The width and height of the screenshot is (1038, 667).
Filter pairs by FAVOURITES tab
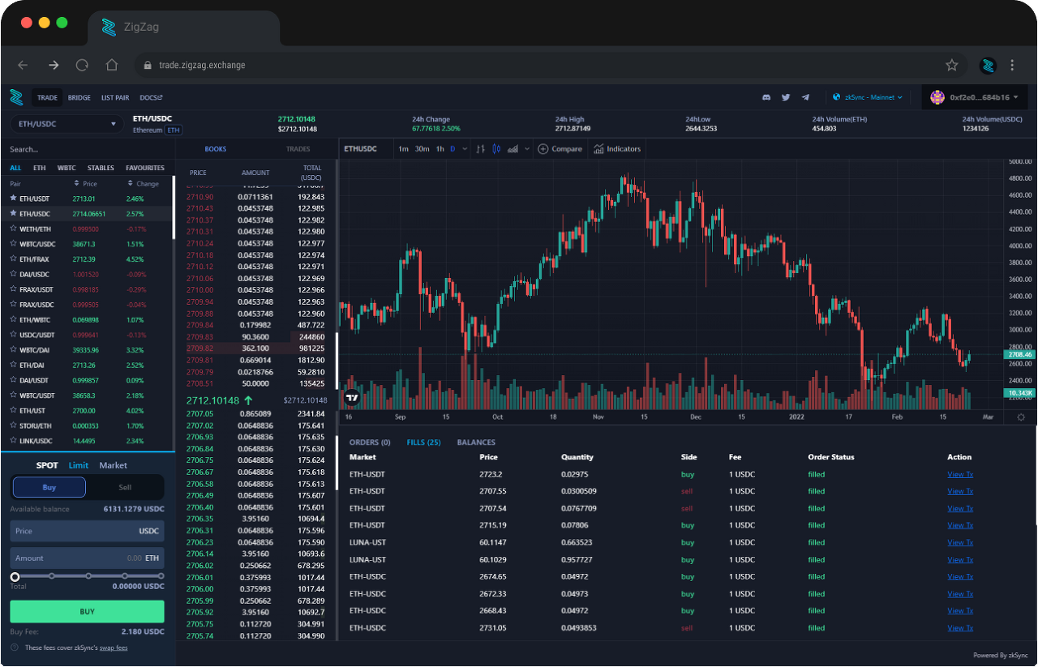[x=145, y=168]
